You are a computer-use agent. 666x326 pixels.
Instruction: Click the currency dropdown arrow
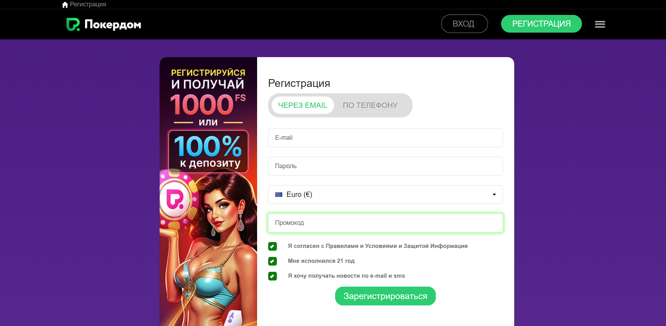tap(494, 194)
